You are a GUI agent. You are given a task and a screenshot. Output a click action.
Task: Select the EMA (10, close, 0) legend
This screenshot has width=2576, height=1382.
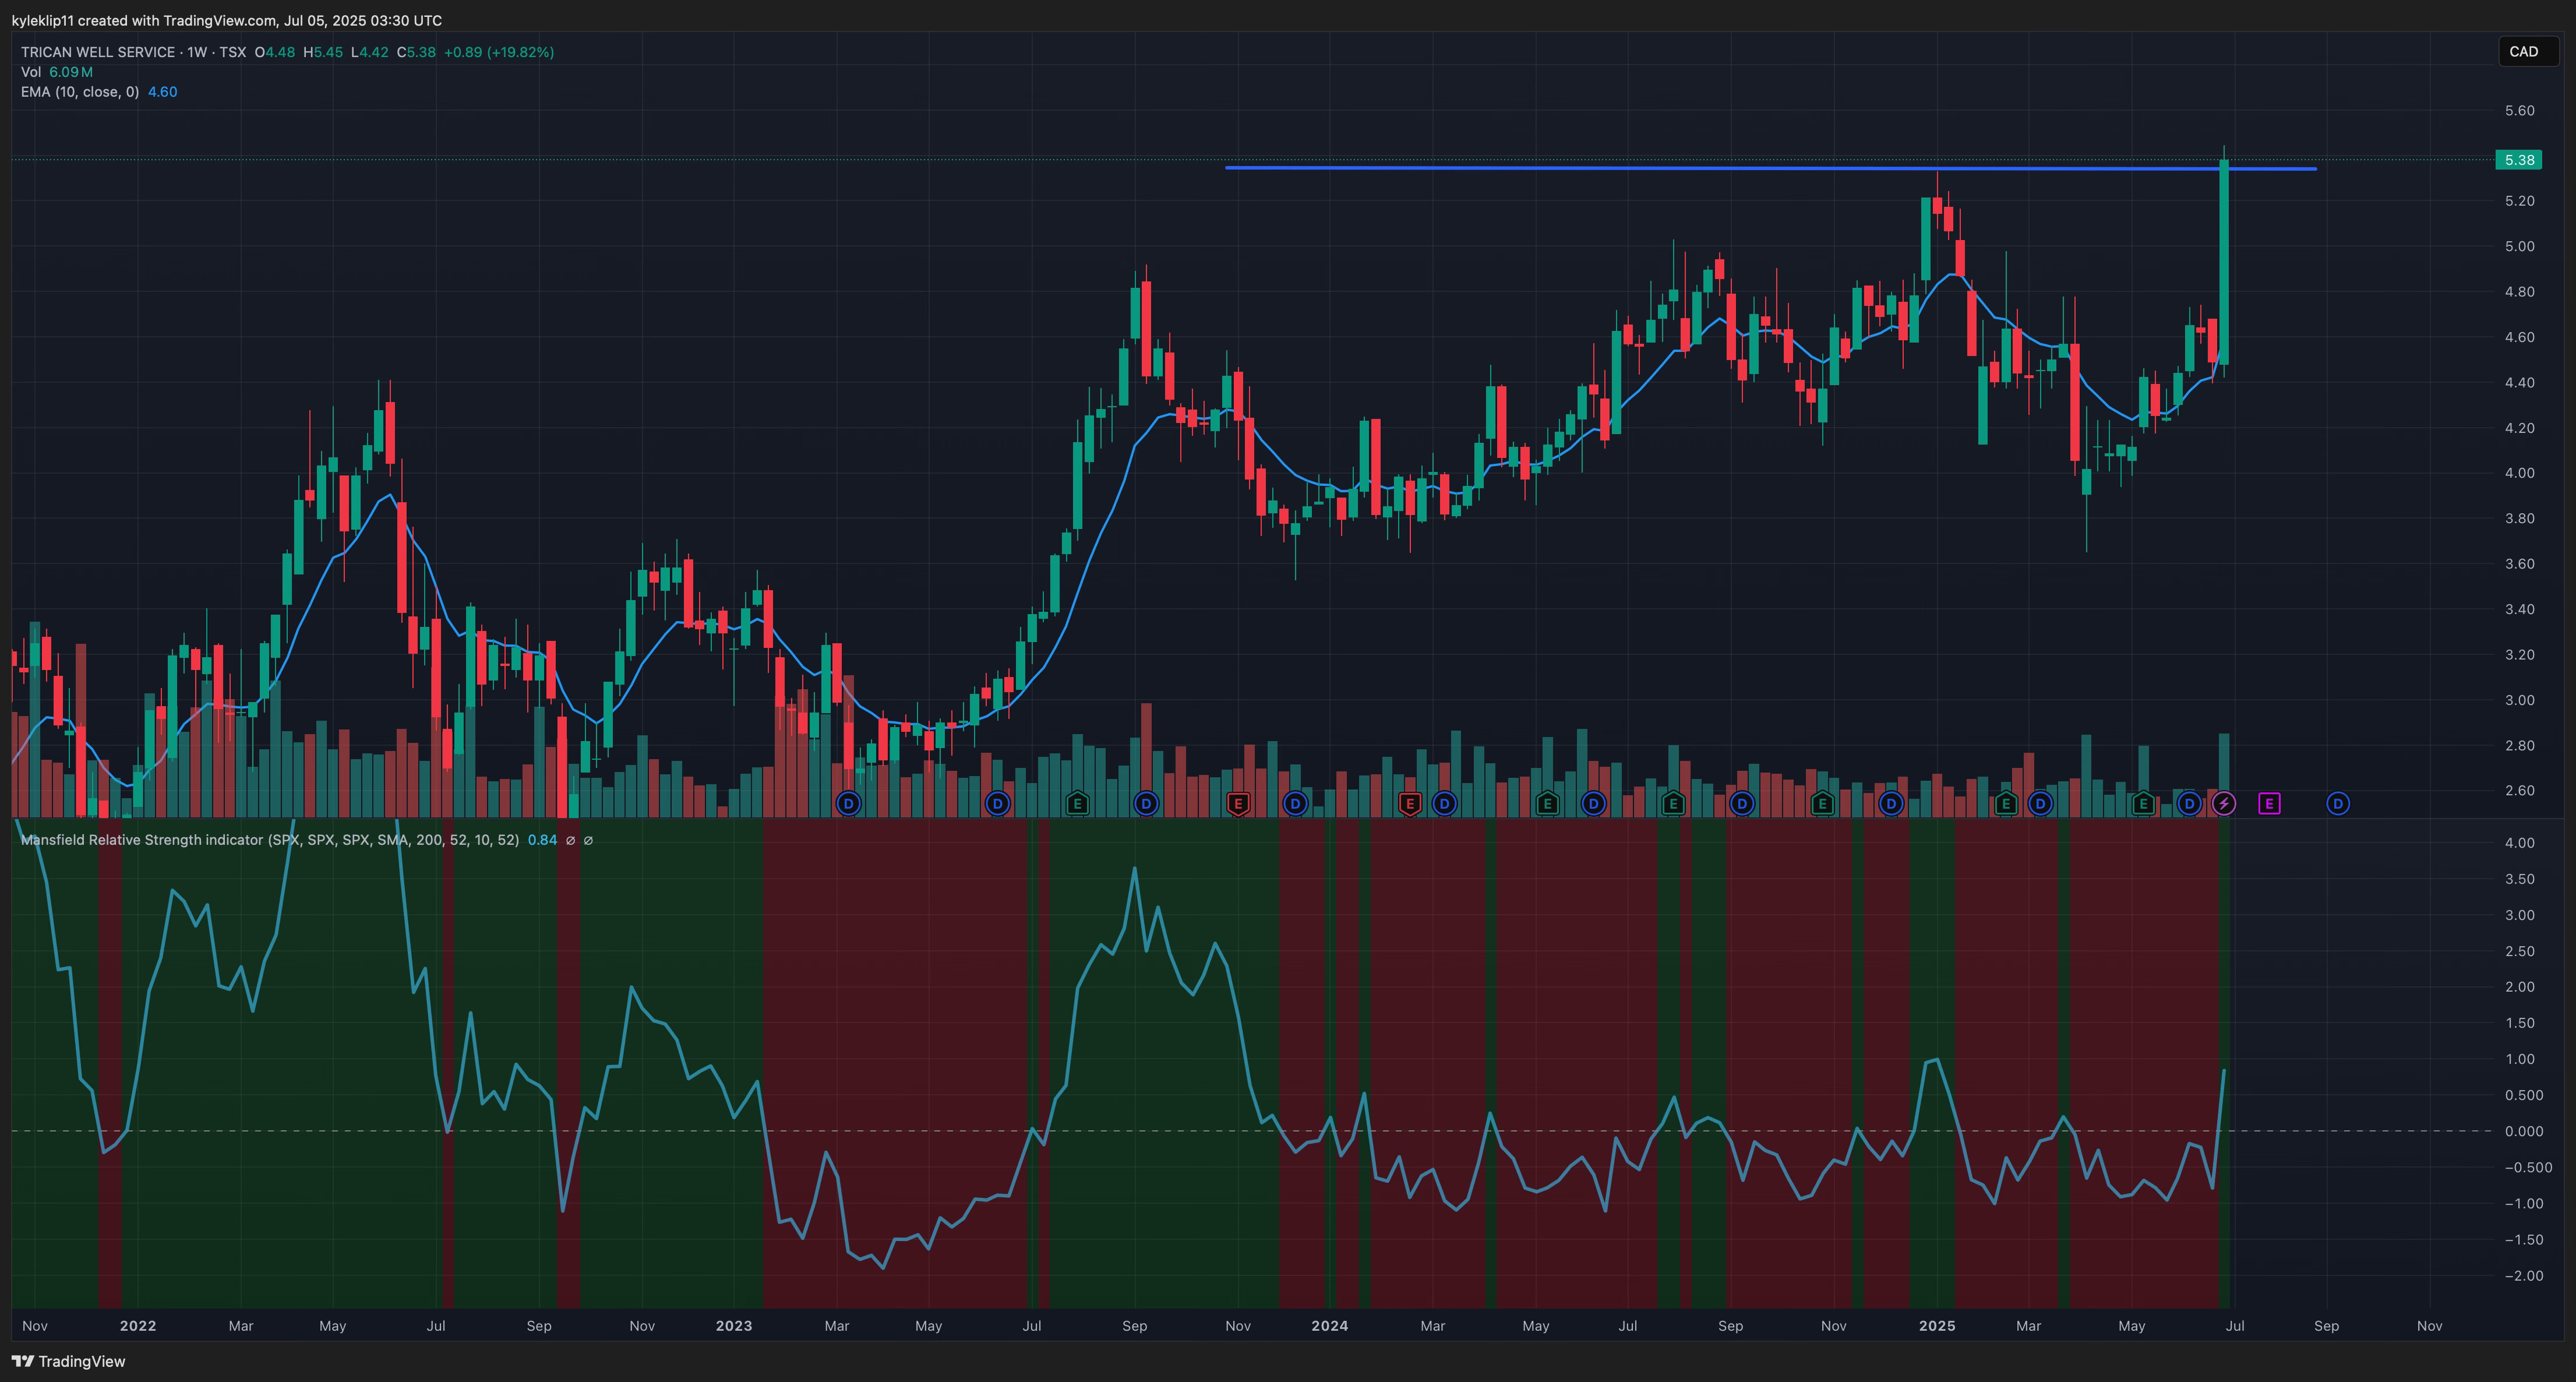click(x=80, y=92)
